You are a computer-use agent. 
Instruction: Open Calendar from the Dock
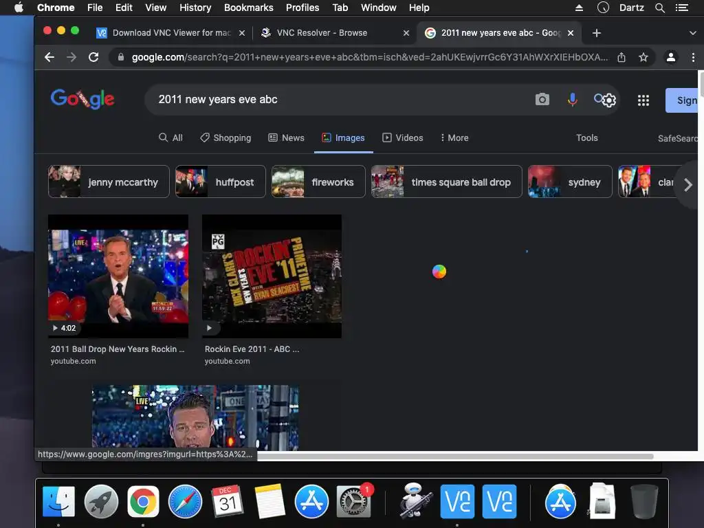coord(227,501)
